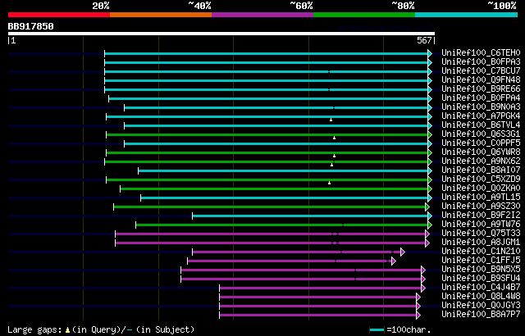Select the UniRef100_C5XZD9 label
The width and height of the screenshot is (525, 336).
(481, 179)
